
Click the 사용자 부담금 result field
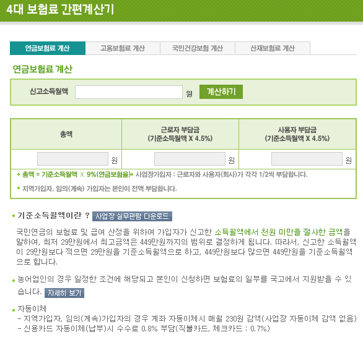pyautogui.click(x=307, y=159)
